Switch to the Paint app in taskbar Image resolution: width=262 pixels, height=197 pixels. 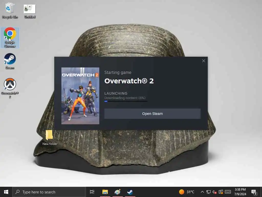click(118, 192)
